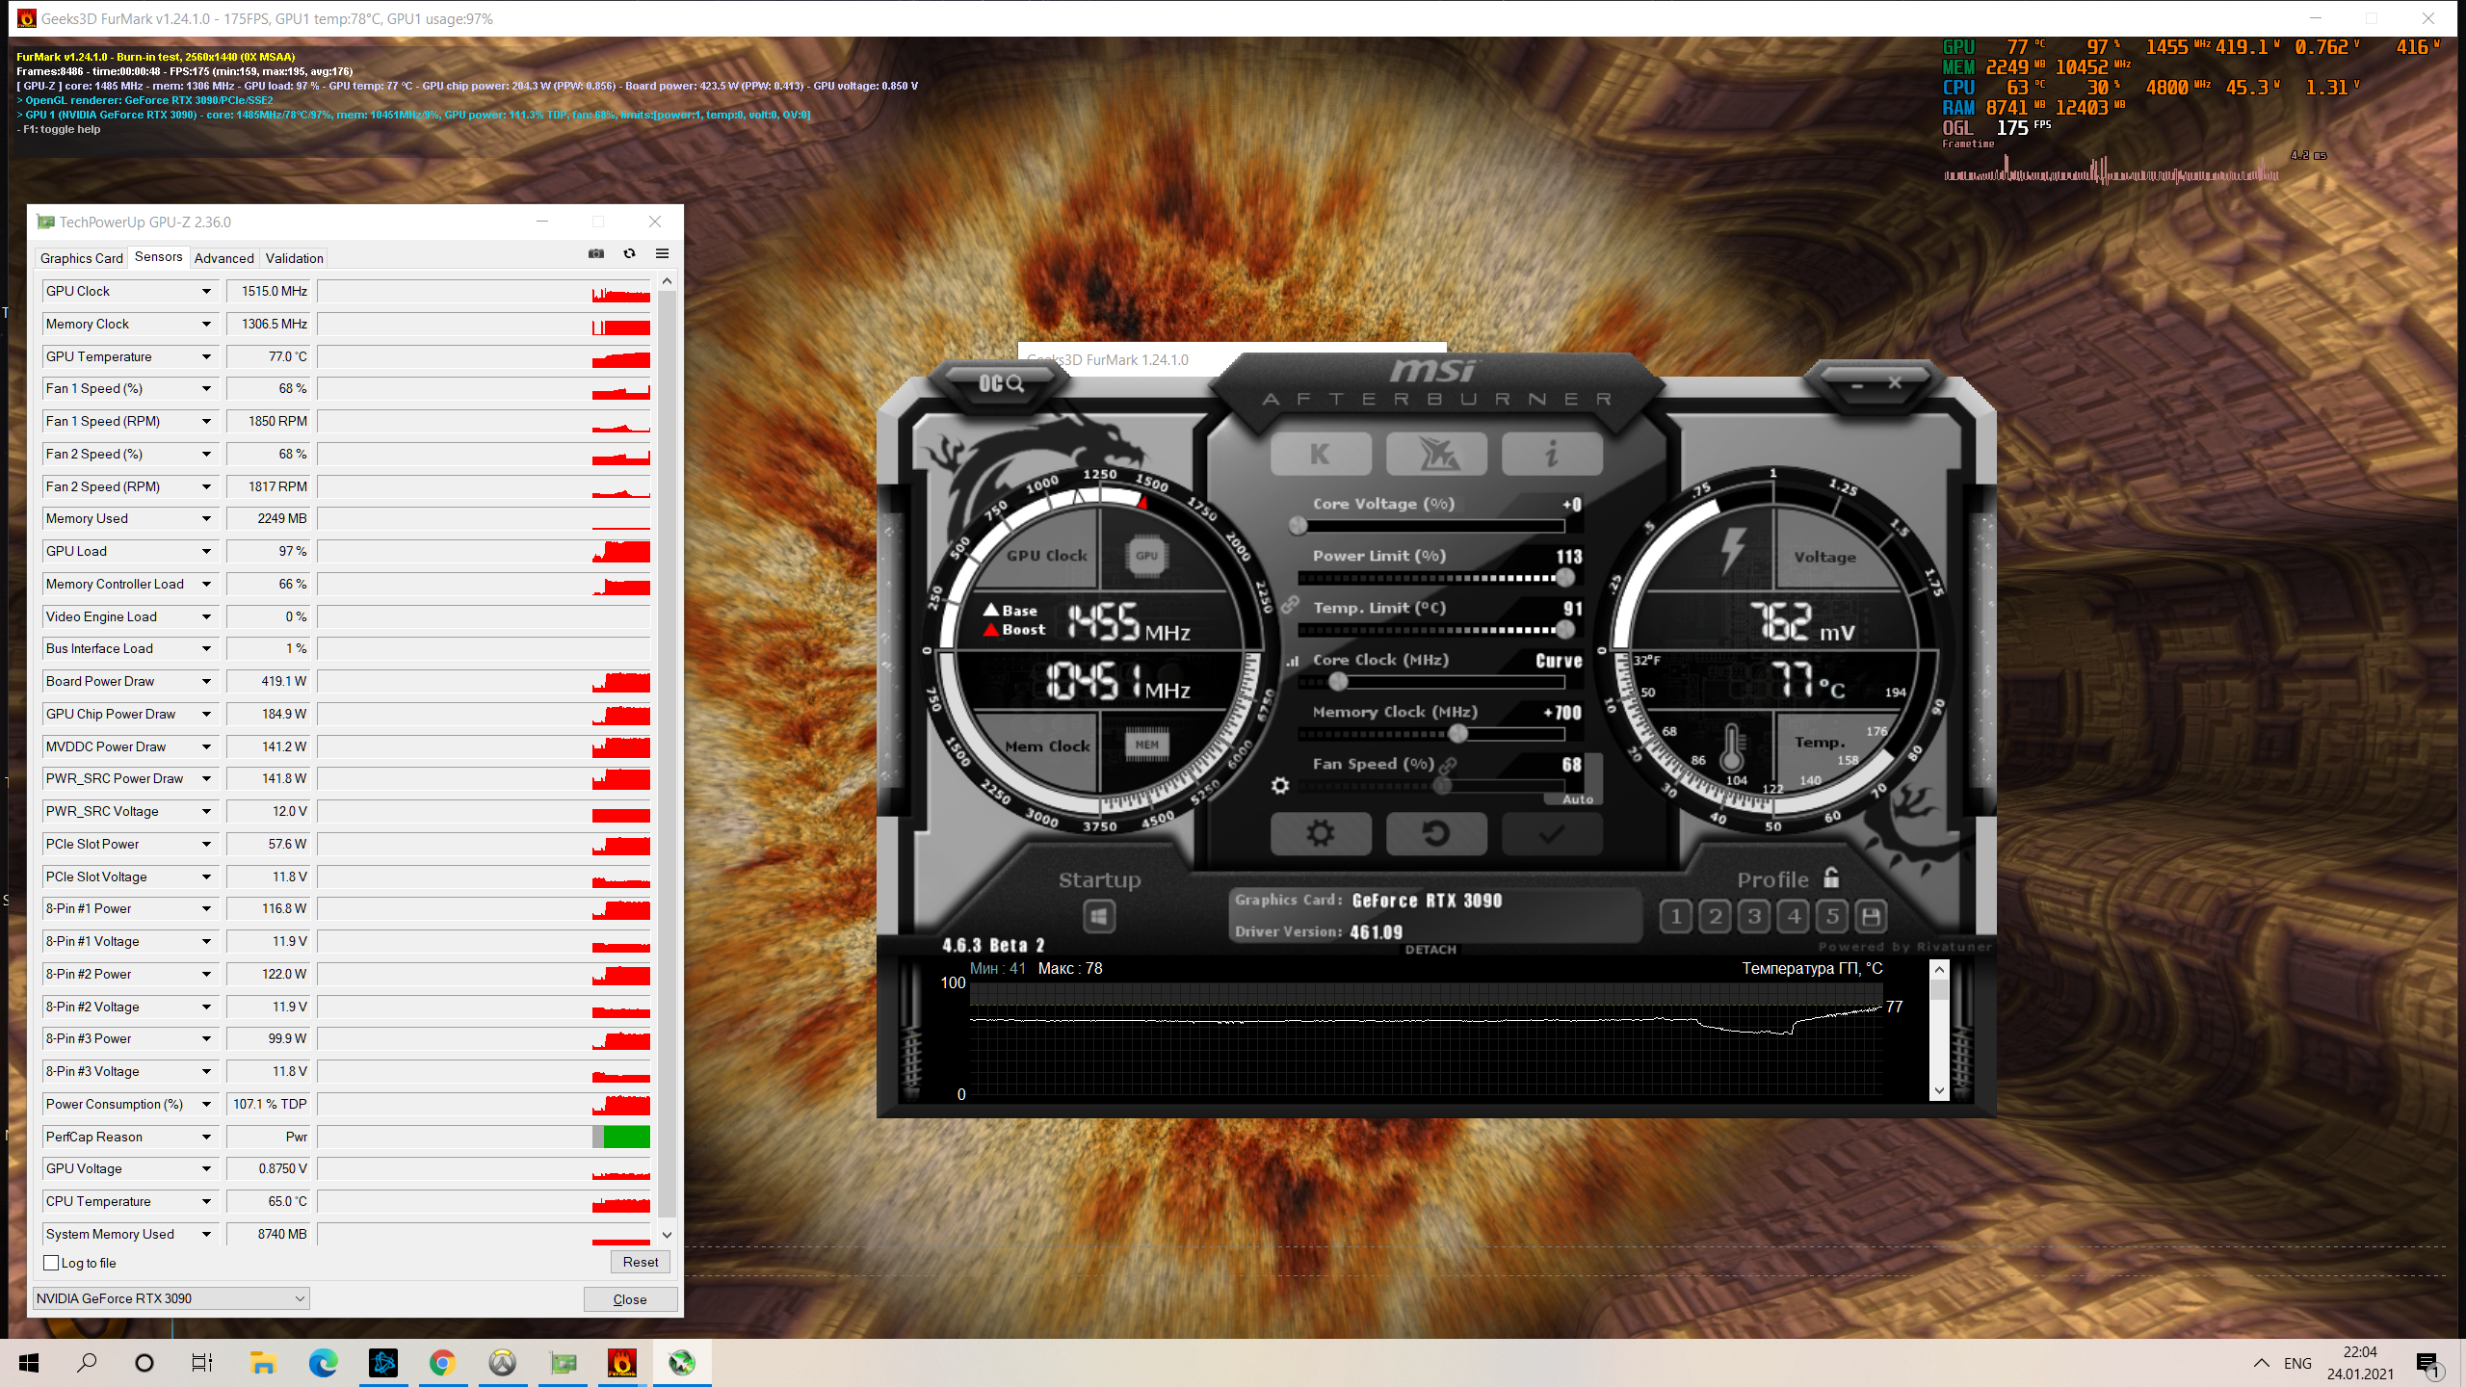The height and width of the screenshot is (1387, 2466).
Task: Click the Afterburner info button
Action: click(1551, 454)
